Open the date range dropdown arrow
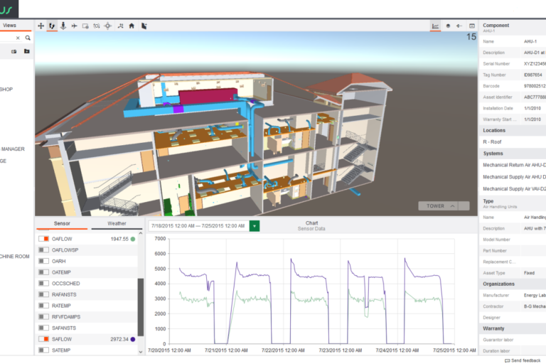This screenshot has width=546, height=364. [255, 226]
